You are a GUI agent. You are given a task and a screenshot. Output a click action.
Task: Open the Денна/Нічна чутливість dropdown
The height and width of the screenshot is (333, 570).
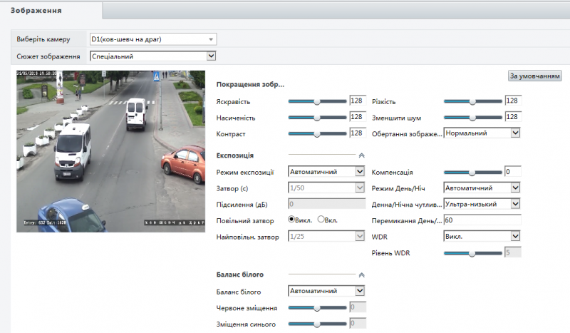pos(482,204)
